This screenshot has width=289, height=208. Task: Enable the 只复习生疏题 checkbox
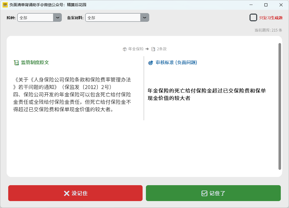[x=253, y=18]
